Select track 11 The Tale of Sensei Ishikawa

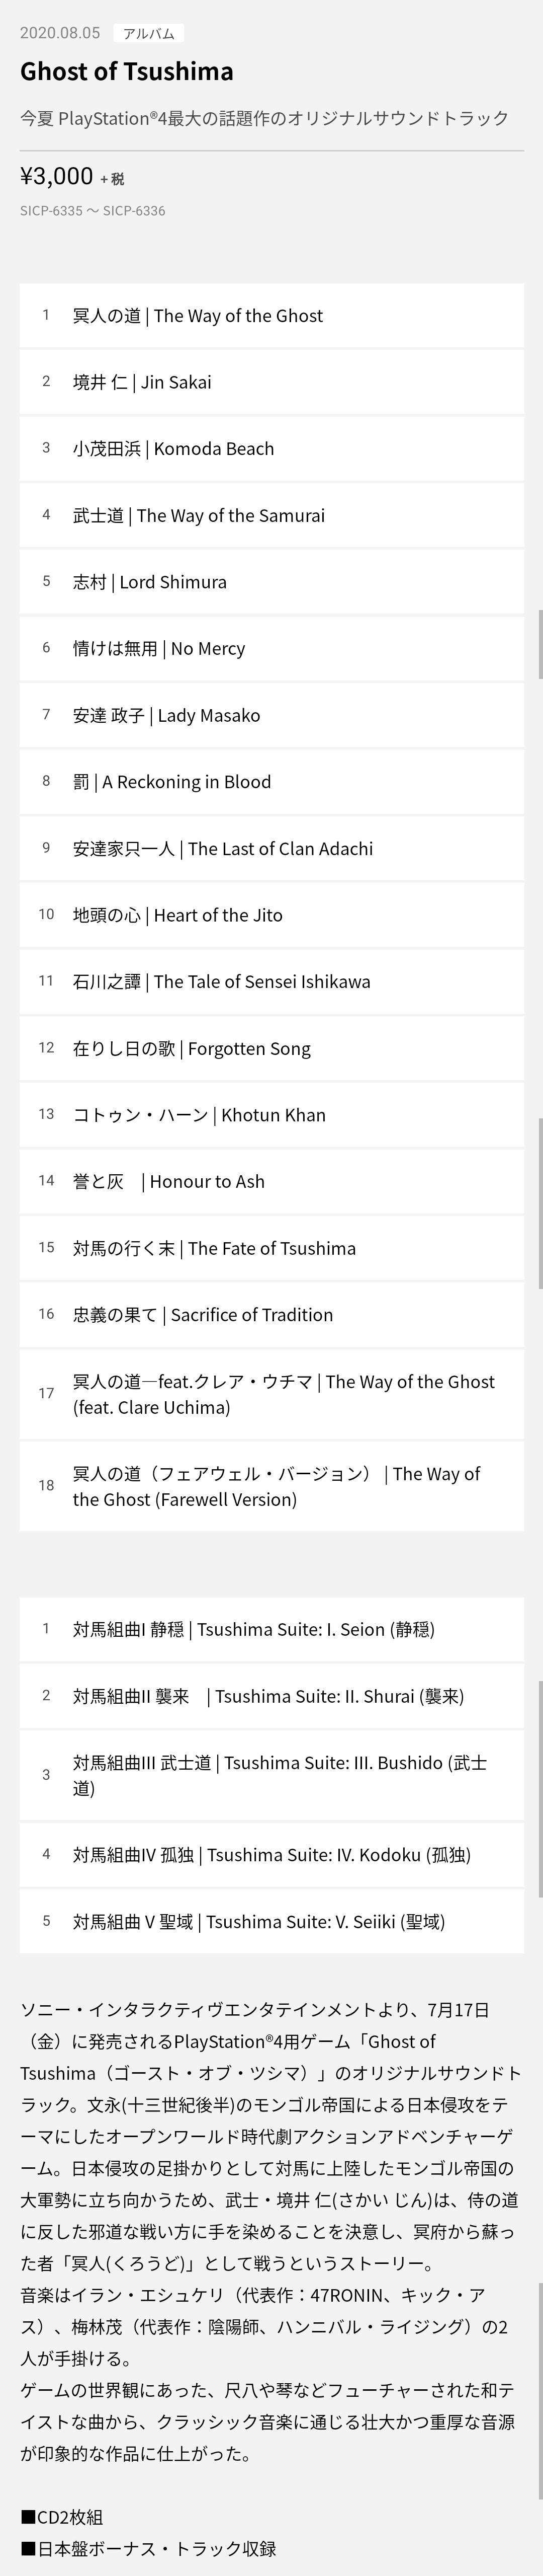tap(271, 982)
